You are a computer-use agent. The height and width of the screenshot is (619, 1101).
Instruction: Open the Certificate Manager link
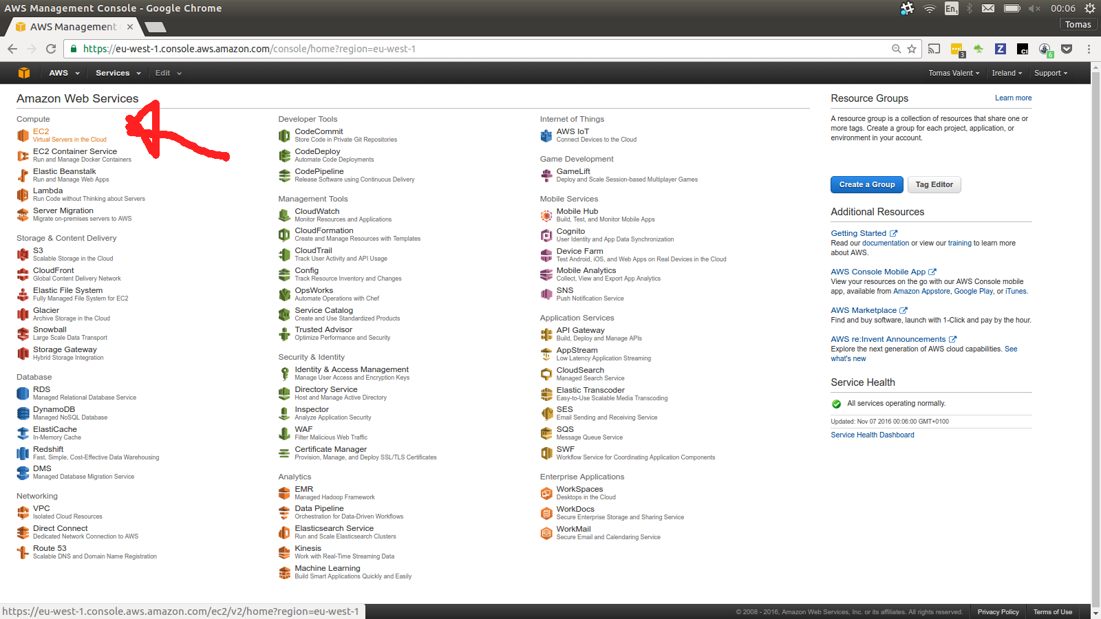pos(330,449)
